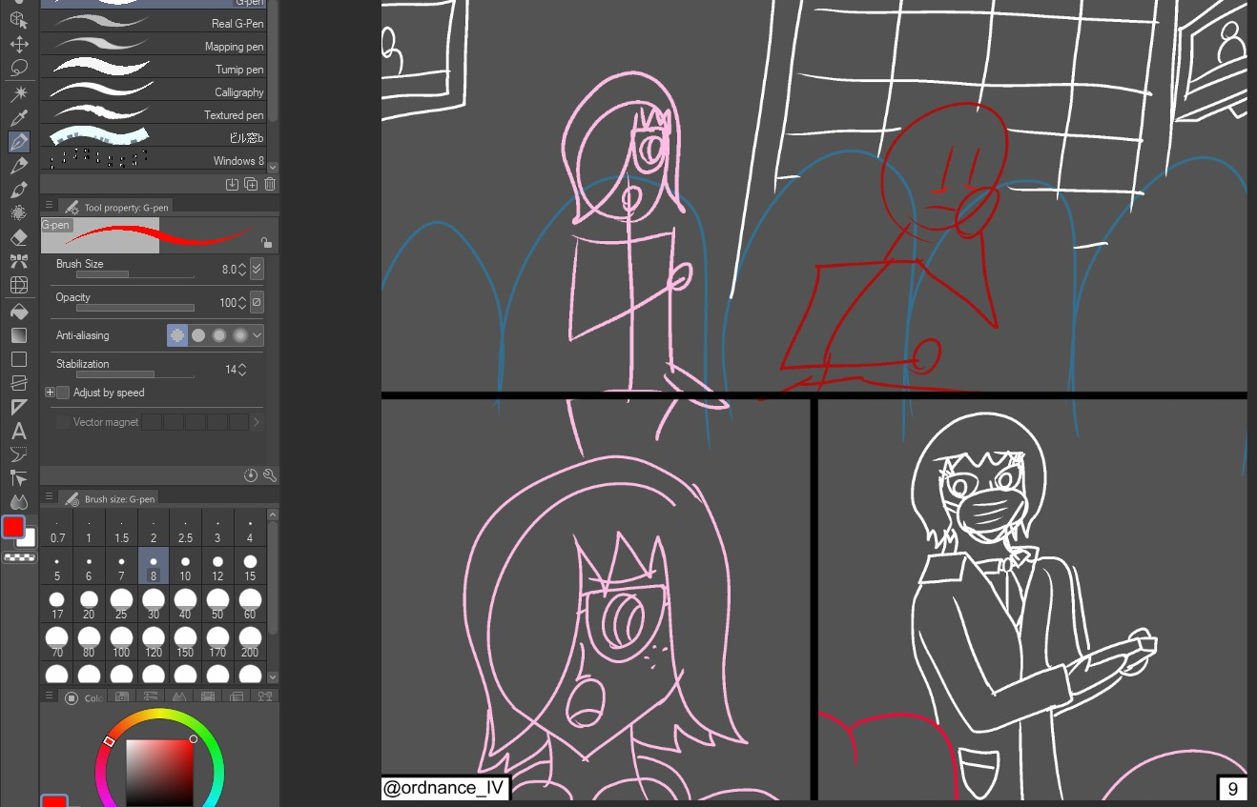Enable the Adjust by speed checkbox

(x=63, y=393)
